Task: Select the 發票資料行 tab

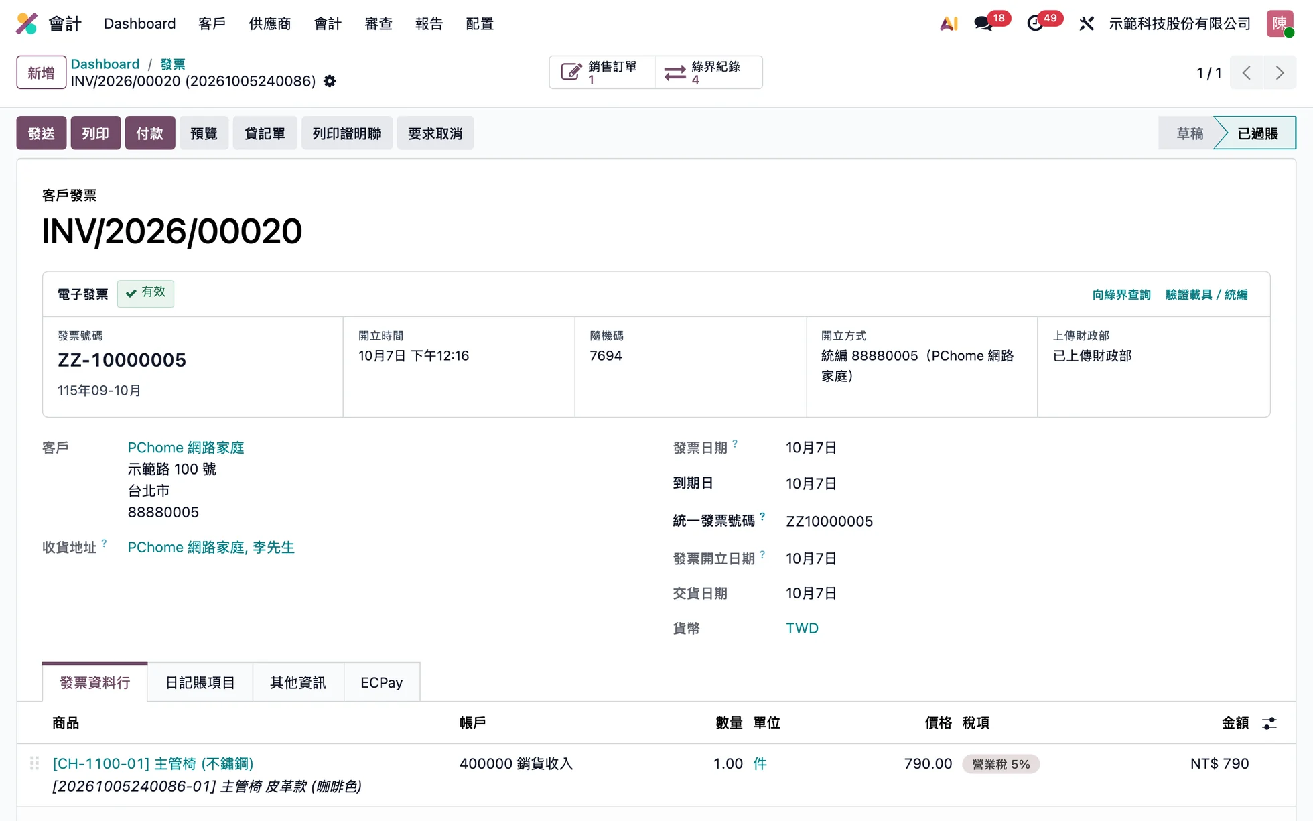Action: (x=94, y=682)
